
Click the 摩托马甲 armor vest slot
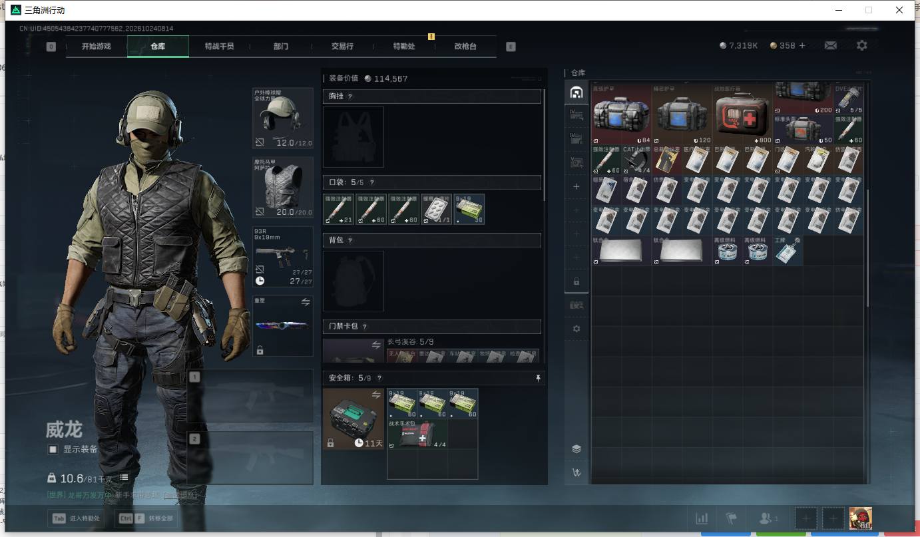point(283,188)
